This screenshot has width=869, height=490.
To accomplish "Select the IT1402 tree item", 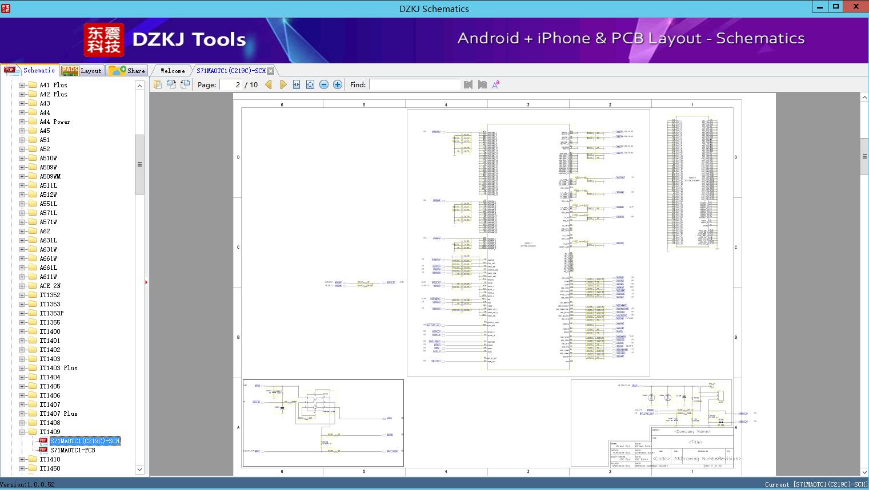I will coord(50,350).
